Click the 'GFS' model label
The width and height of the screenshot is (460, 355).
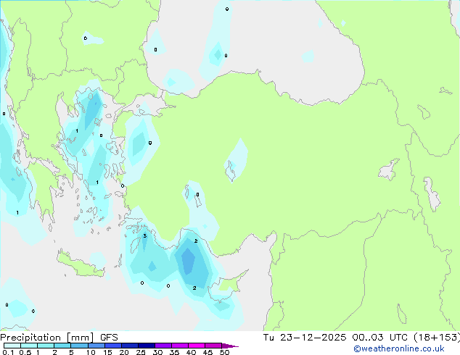(x=109, y=338)
